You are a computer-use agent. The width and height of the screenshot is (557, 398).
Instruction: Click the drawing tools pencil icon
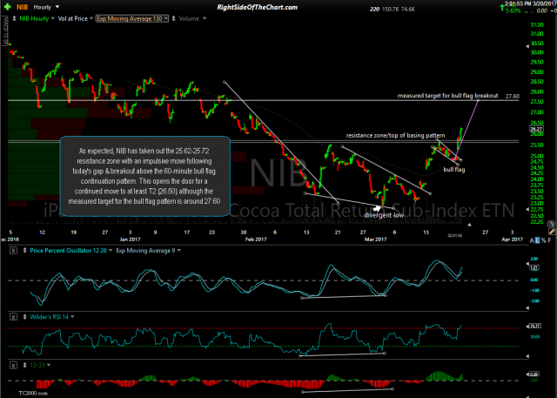551,232
